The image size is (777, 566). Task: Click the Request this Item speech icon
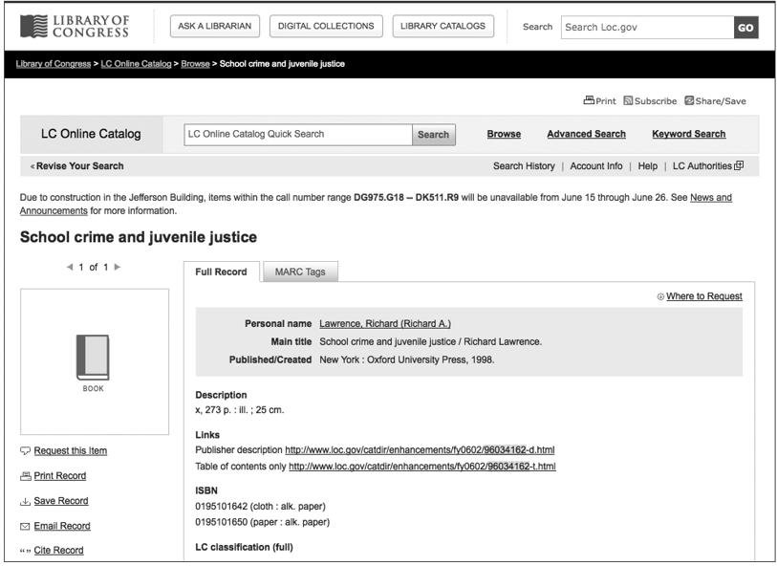pos(25,450)
